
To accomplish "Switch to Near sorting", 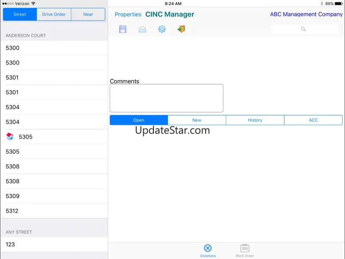I will 88,14.
